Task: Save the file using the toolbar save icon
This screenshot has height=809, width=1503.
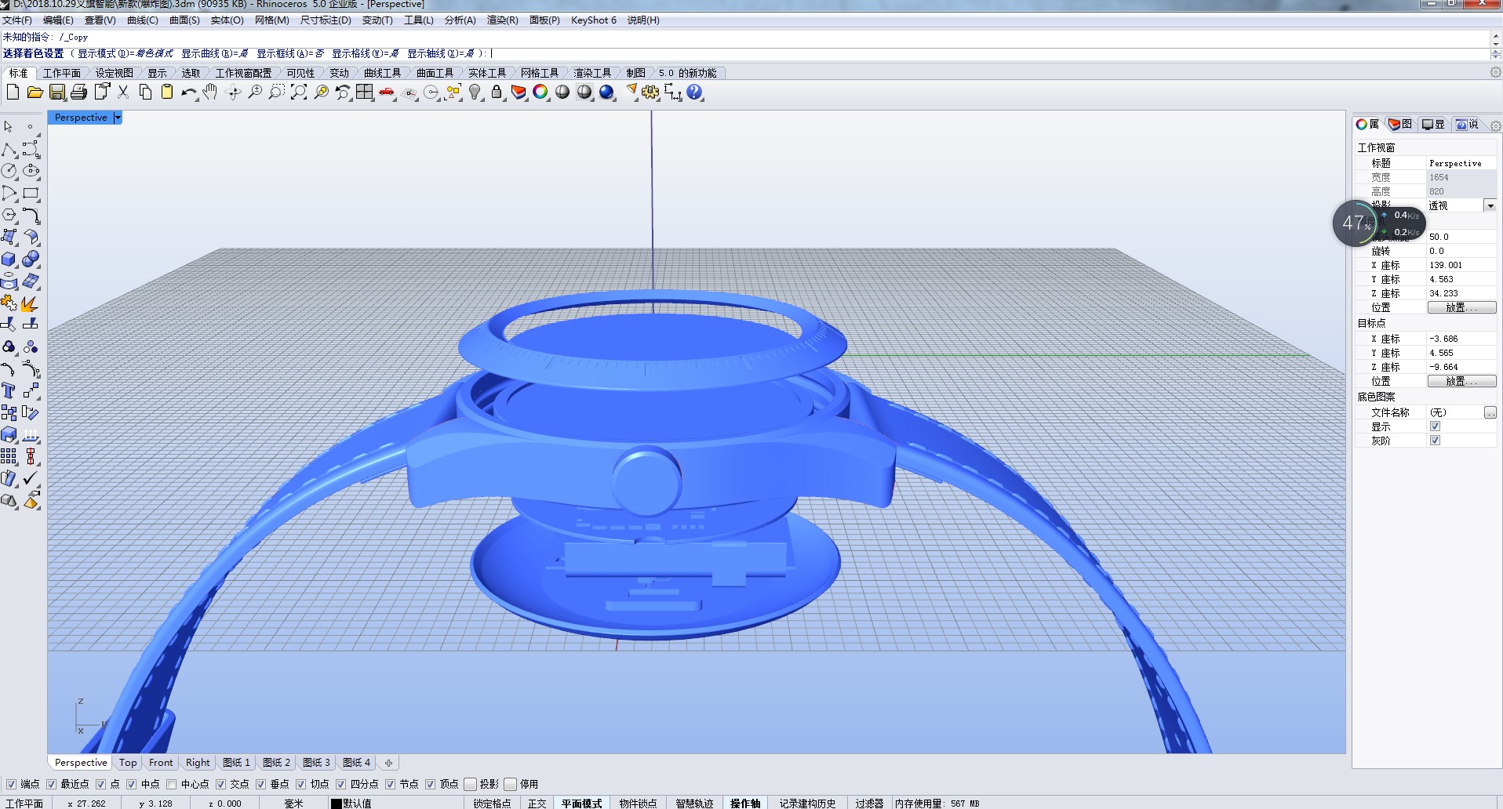Action: pyautogui.click(x=56, y=92)
